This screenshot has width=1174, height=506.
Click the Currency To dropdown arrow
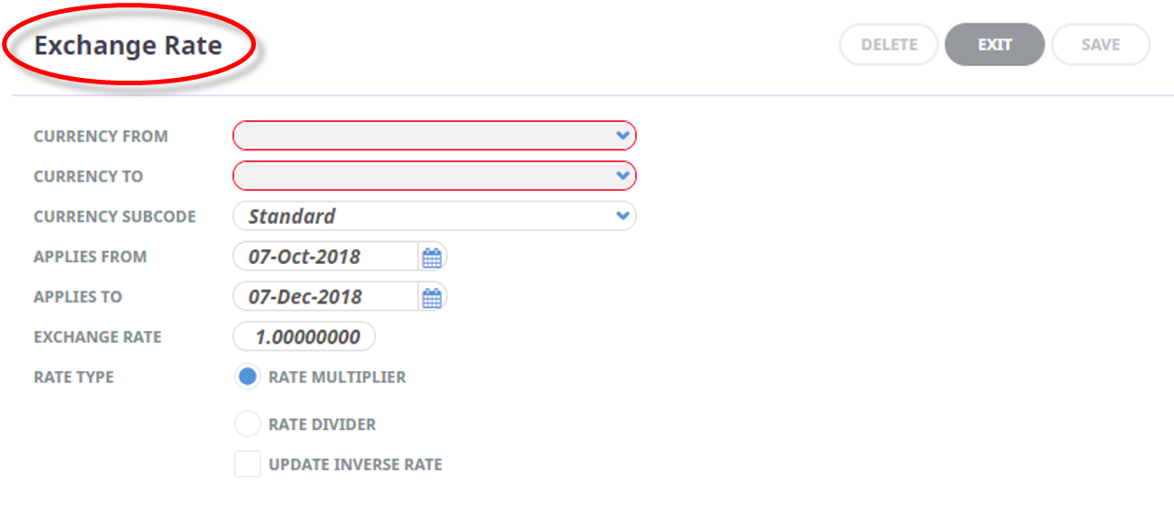(x=623, y=176)
